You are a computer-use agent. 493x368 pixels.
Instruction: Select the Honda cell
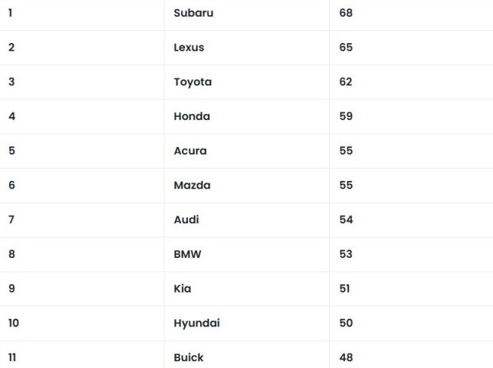[192, 116]
